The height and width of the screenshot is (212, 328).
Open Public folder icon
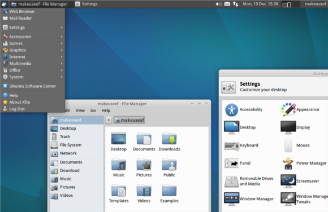169,164
